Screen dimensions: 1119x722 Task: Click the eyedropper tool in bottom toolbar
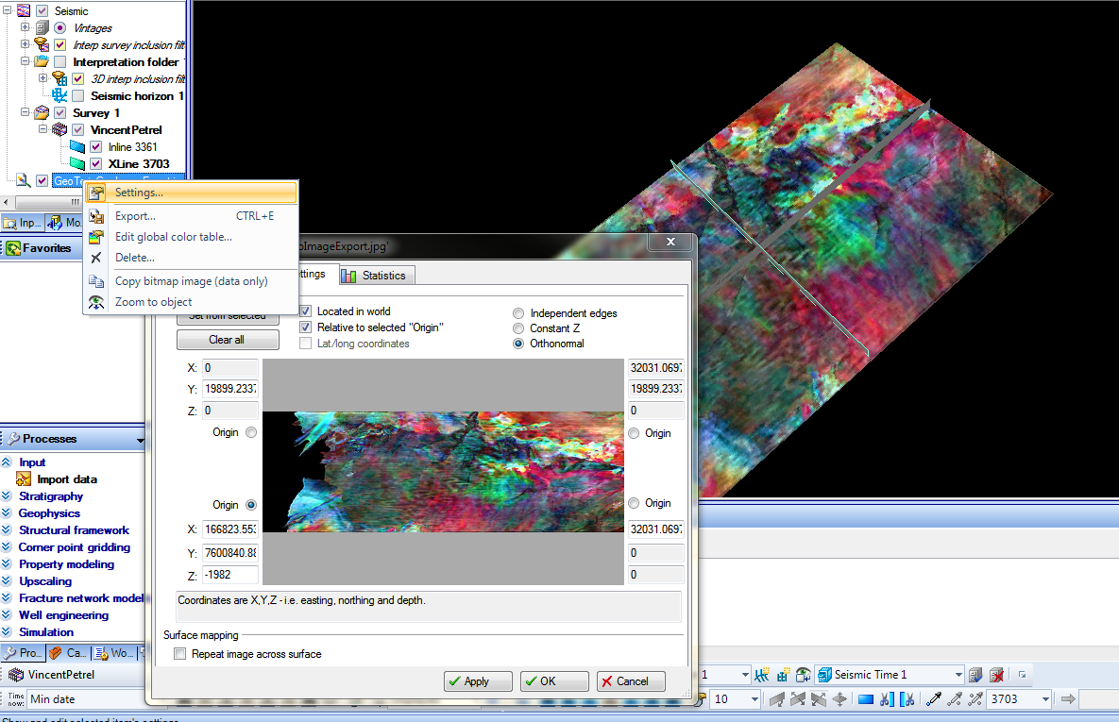[934, 699]
